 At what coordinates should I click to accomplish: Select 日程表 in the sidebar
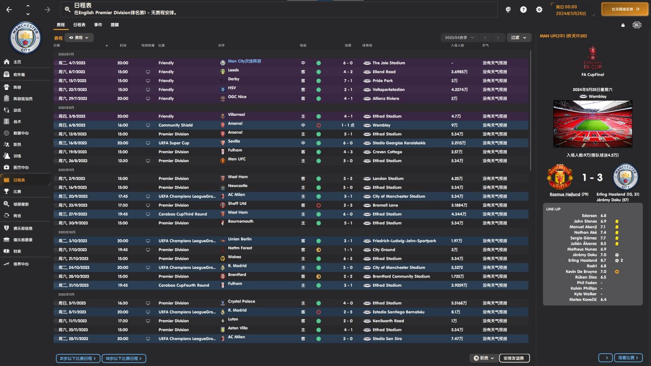click(x=25, y=180)
